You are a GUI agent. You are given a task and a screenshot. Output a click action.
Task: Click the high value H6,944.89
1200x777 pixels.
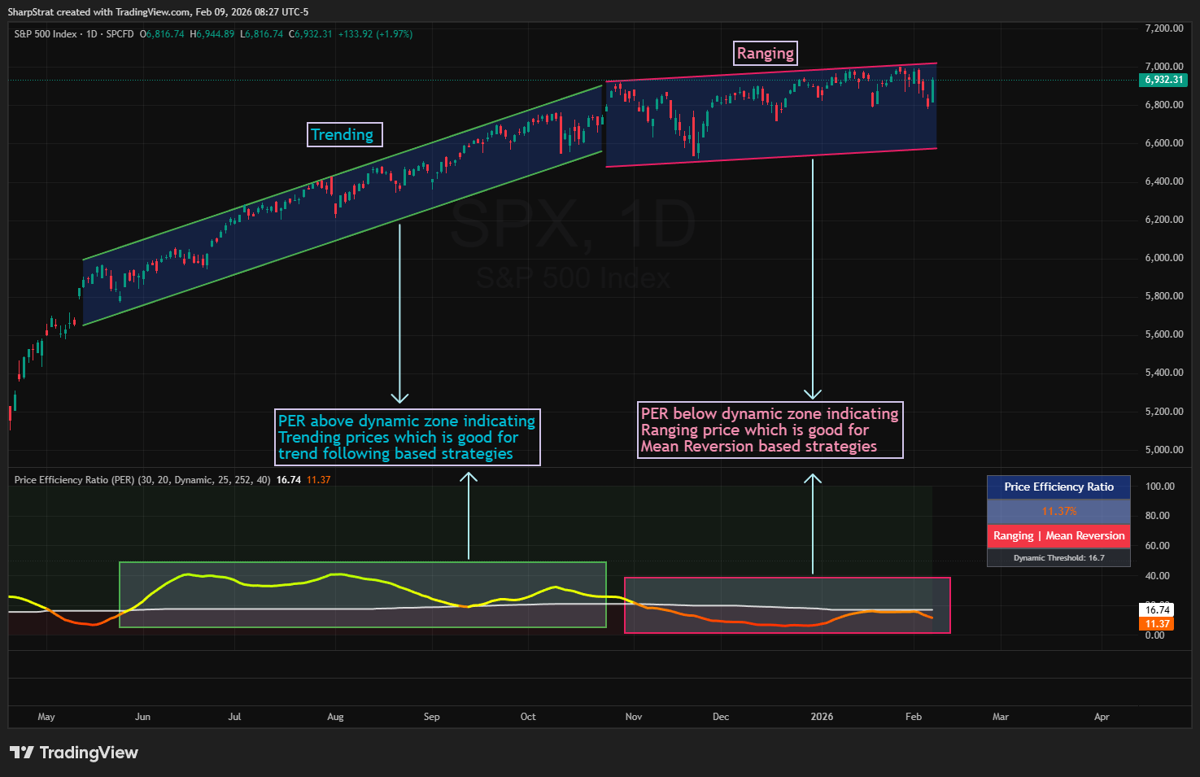[212, 34]
